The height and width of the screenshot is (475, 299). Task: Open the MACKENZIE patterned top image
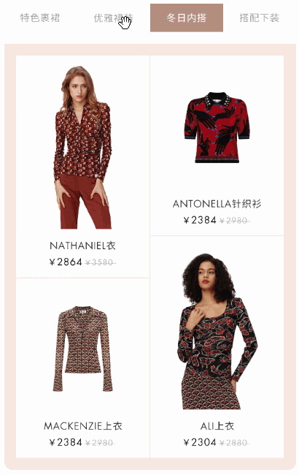82,349
